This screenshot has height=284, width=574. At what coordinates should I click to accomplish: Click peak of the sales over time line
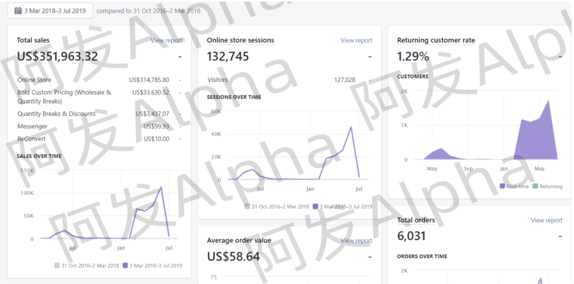tap(161, 187)
